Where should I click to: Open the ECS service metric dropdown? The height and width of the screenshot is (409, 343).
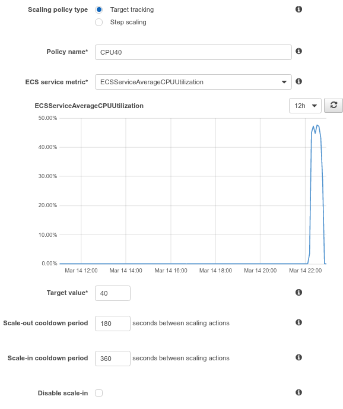click(193, 82)
